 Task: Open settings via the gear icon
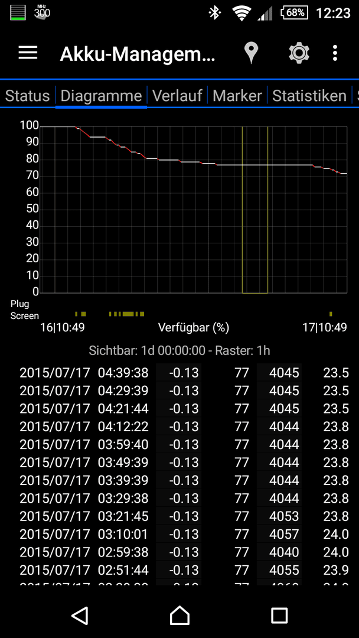coord(299,53)
